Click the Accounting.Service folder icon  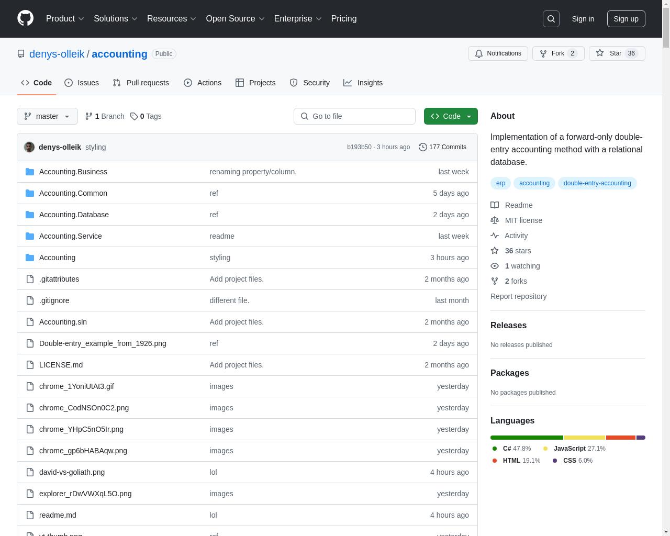30,236
